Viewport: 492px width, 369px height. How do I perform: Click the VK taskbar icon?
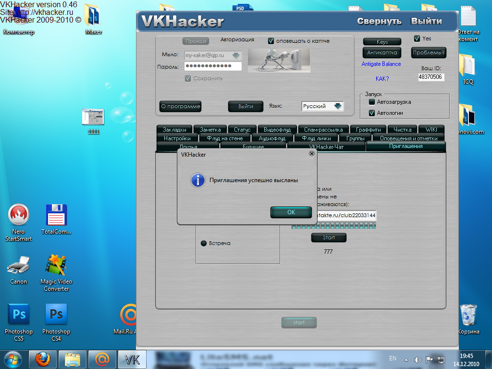pyautogui.click(x=132, y=359)
